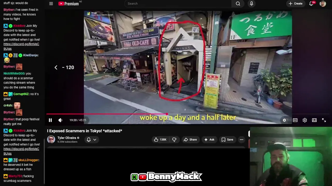Click the BennyMack overlay Kick icon
Screen dimensions: 332x186
coord(135,177)
